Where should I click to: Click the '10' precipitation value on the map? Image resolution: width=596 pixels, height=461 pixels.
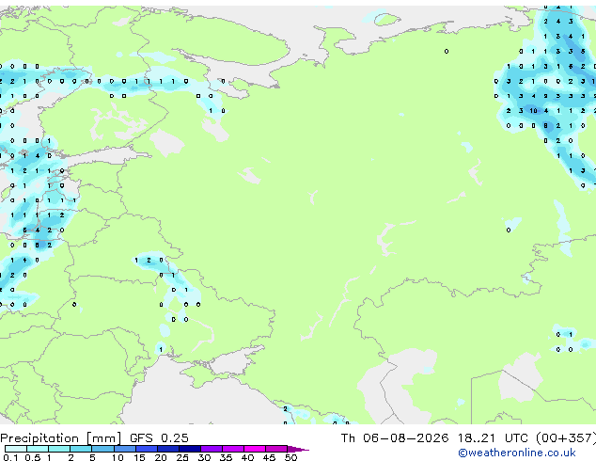click(534, 111)
